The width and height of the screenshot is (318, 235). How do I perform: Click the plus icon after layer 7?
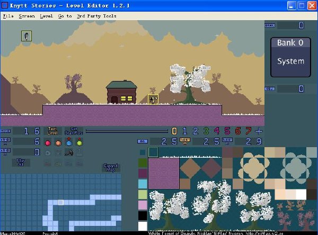[x=259, y=131]
